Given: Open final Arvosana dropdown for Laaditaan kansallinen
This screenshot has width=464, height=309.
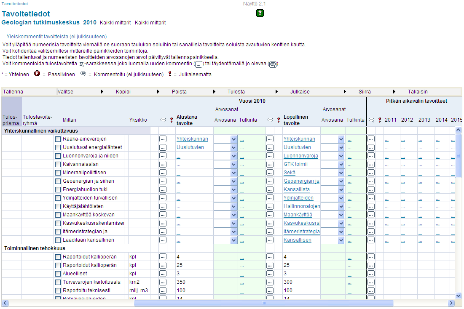Looking at the screenshot, I should coord(333,240).
